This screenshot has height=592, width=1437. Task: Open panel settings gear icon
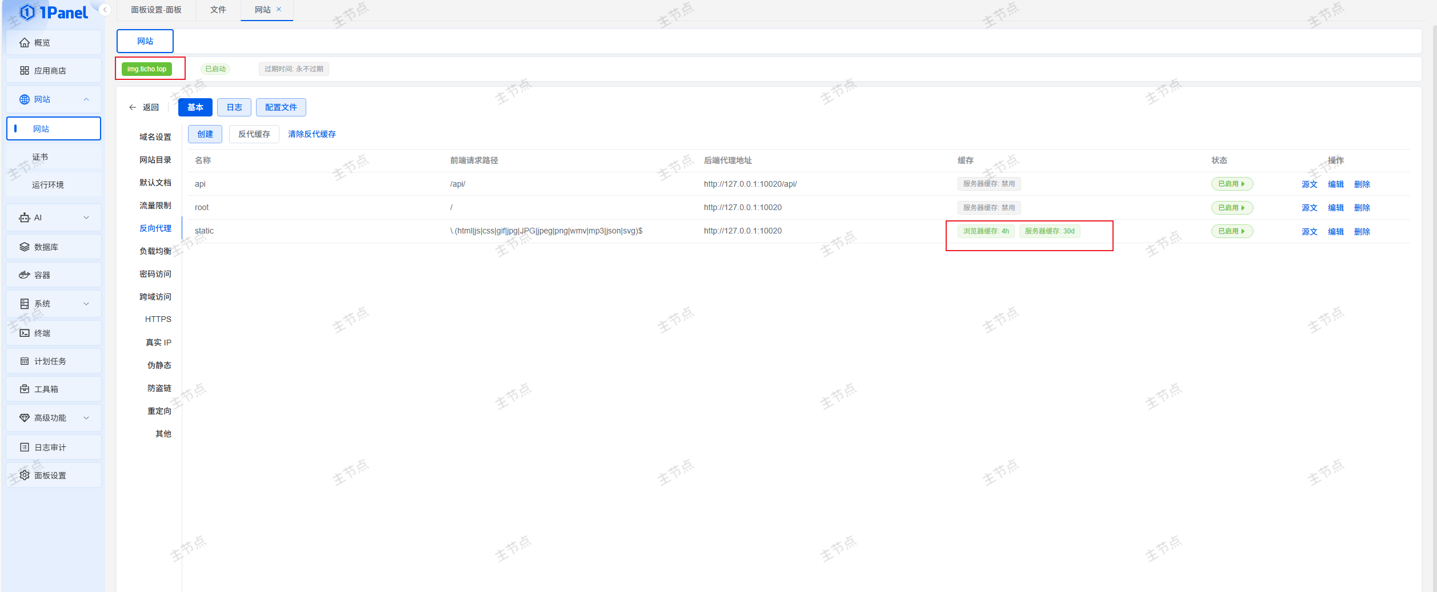(25, 476)
